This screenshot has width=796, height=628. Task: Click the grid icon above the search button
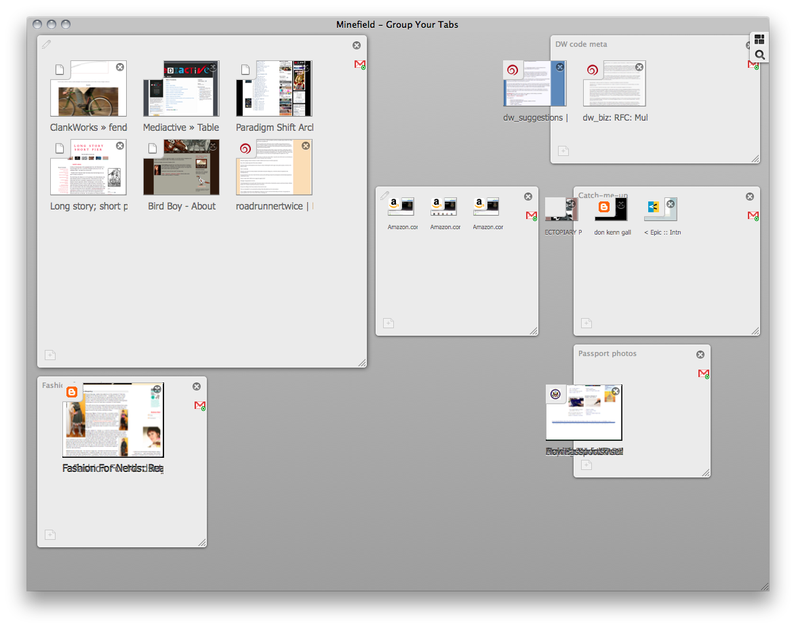[759, 39]
